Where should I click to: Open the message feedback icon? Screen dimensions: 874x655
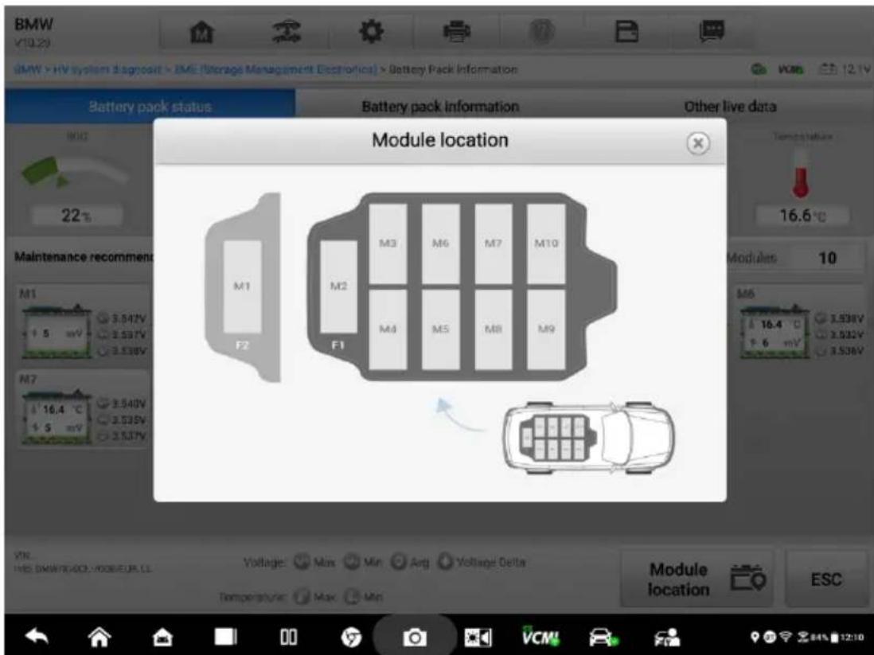[712, 31]
